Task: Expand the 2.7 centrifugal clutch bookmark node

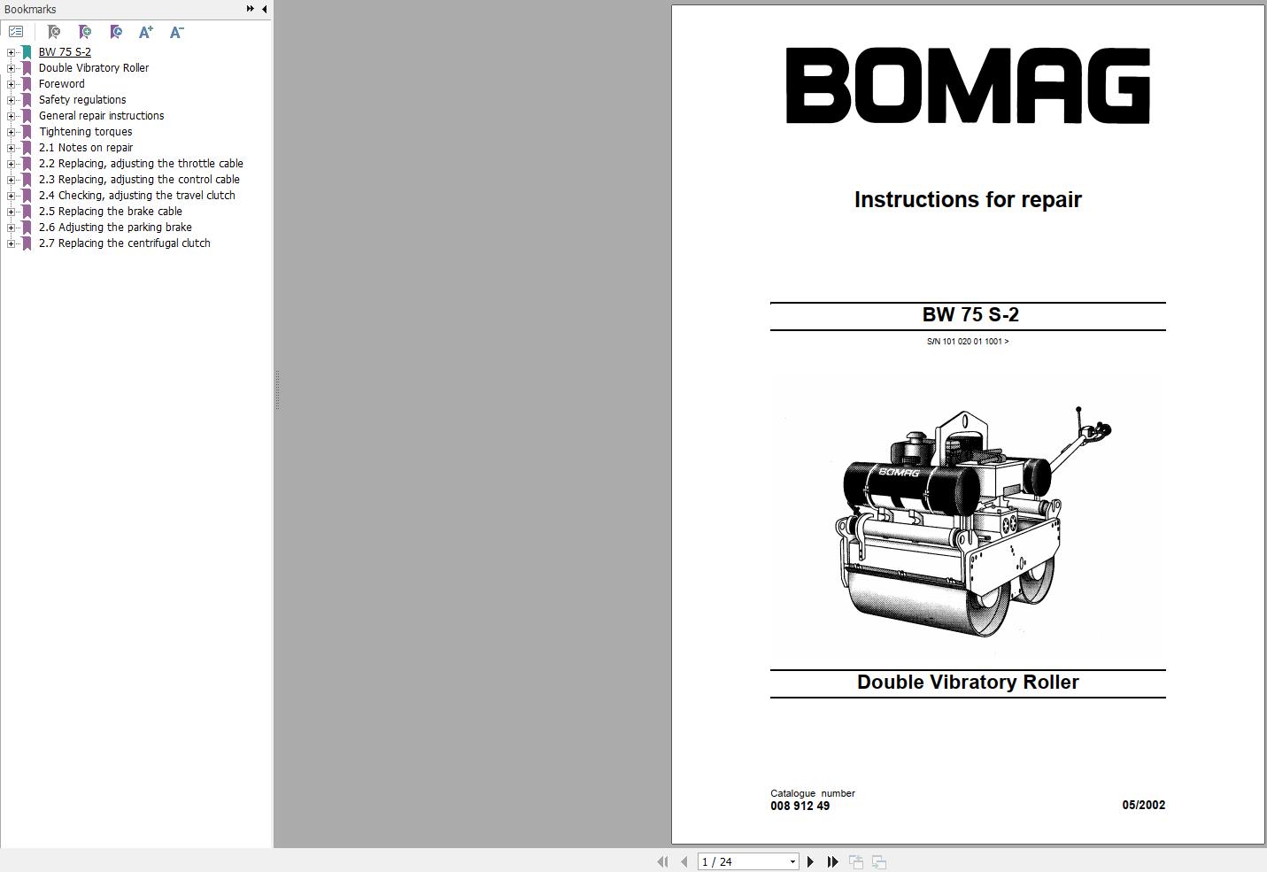Action: pyautogui.click(x=11, y=243)
